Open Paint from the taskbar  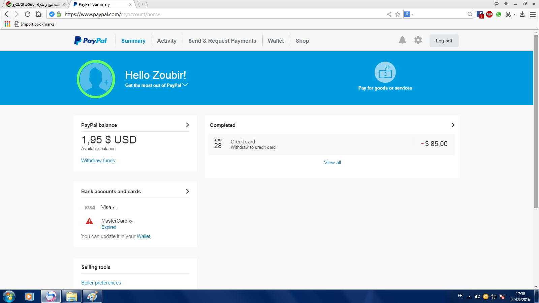click(92, 297)
